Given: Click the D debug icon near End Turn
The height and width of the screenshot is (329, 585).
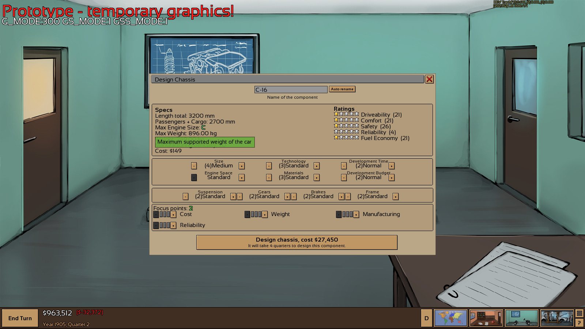Looking at the screenshot, I should point(426,318).
